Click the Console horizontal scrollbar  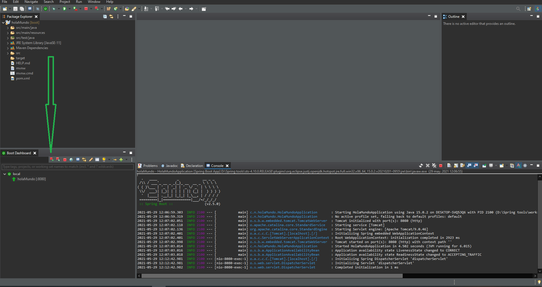[272, 276]
